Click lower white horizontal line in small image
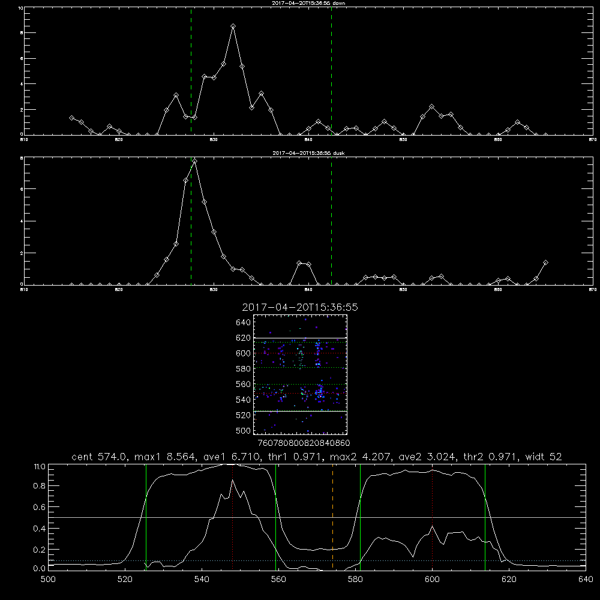This screenshot has height=600, width=600. point(301,411)
